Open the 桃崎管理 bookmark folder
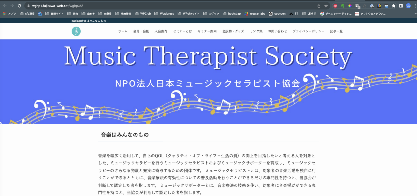Viewport: 417px width, 196px height. point(123,14)
